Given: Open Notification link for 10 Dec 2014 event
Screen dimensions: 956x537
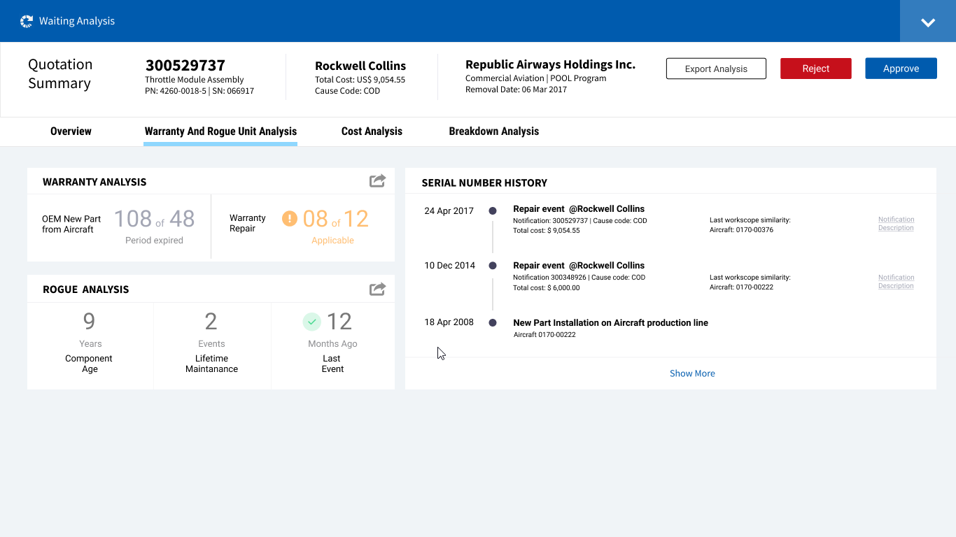Looking at the screenshot, I should (x=896, y=278).
